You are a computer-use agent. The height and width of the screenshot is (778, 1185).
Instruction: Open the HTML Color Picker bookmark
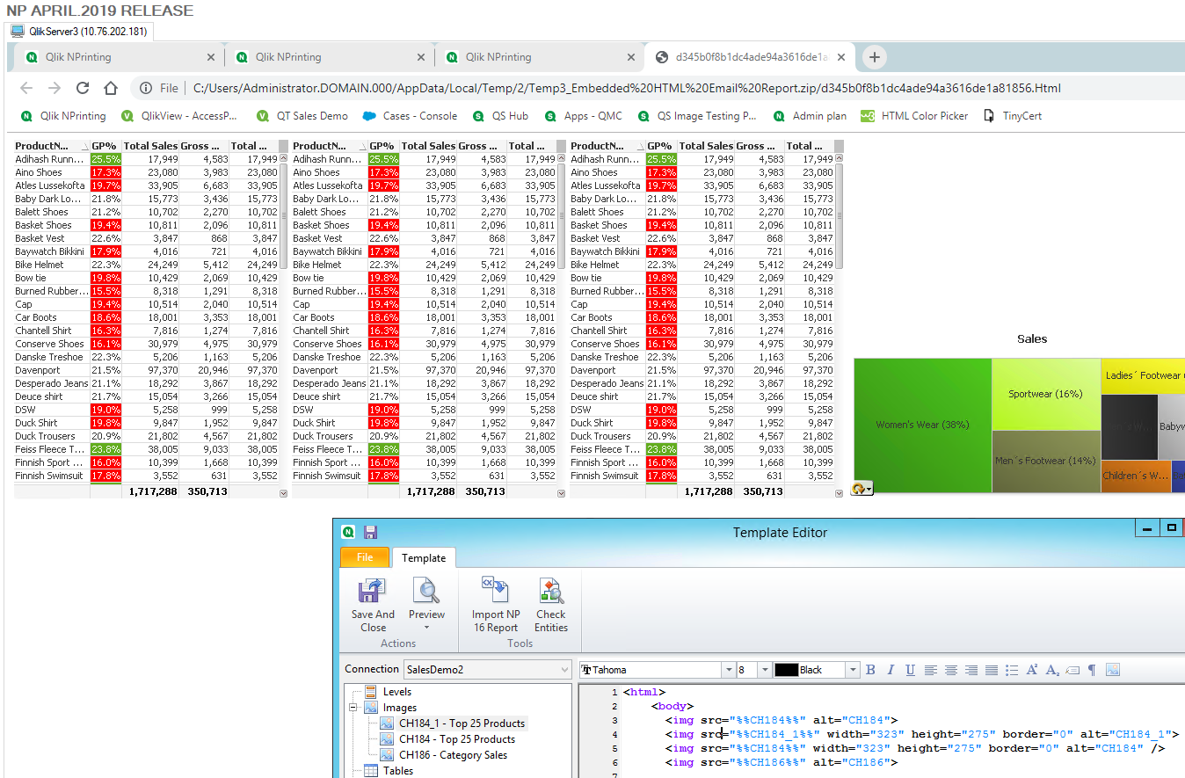tap(924, 116)
